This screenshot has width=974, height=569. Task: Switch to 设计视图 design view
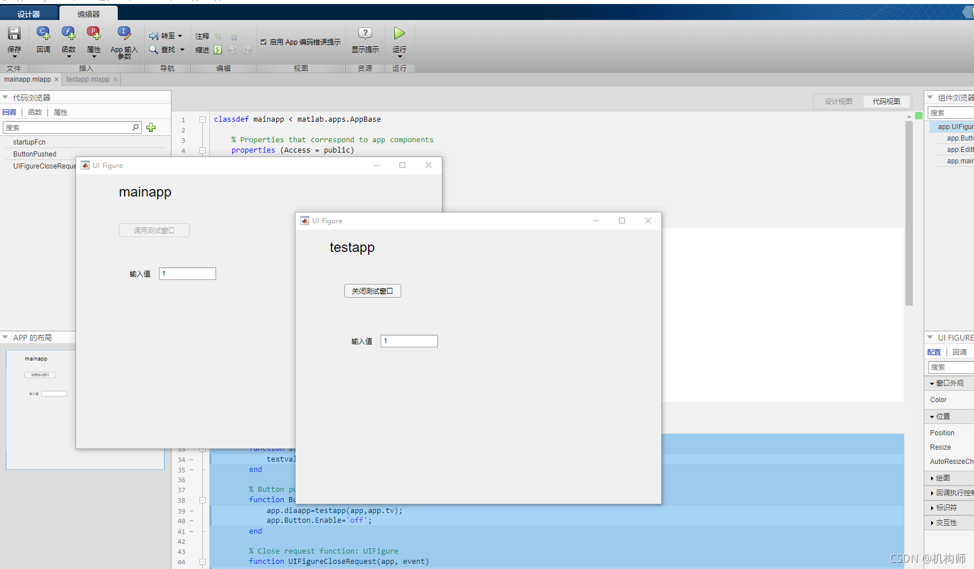(x=839, y=101)
